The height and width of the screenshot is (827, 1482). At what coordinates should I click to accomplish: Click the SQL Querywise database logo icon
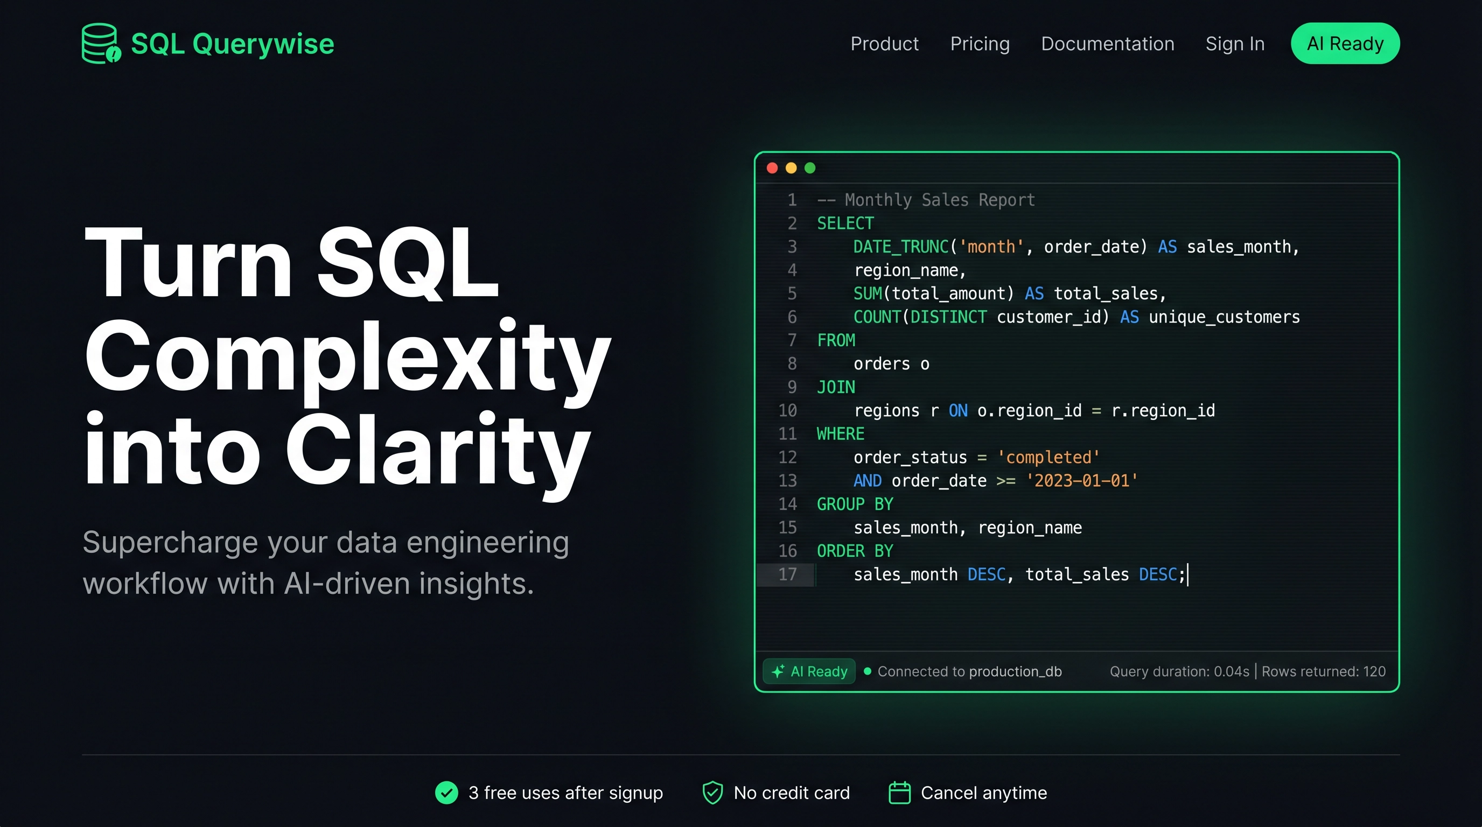click(x=99, y=43)
